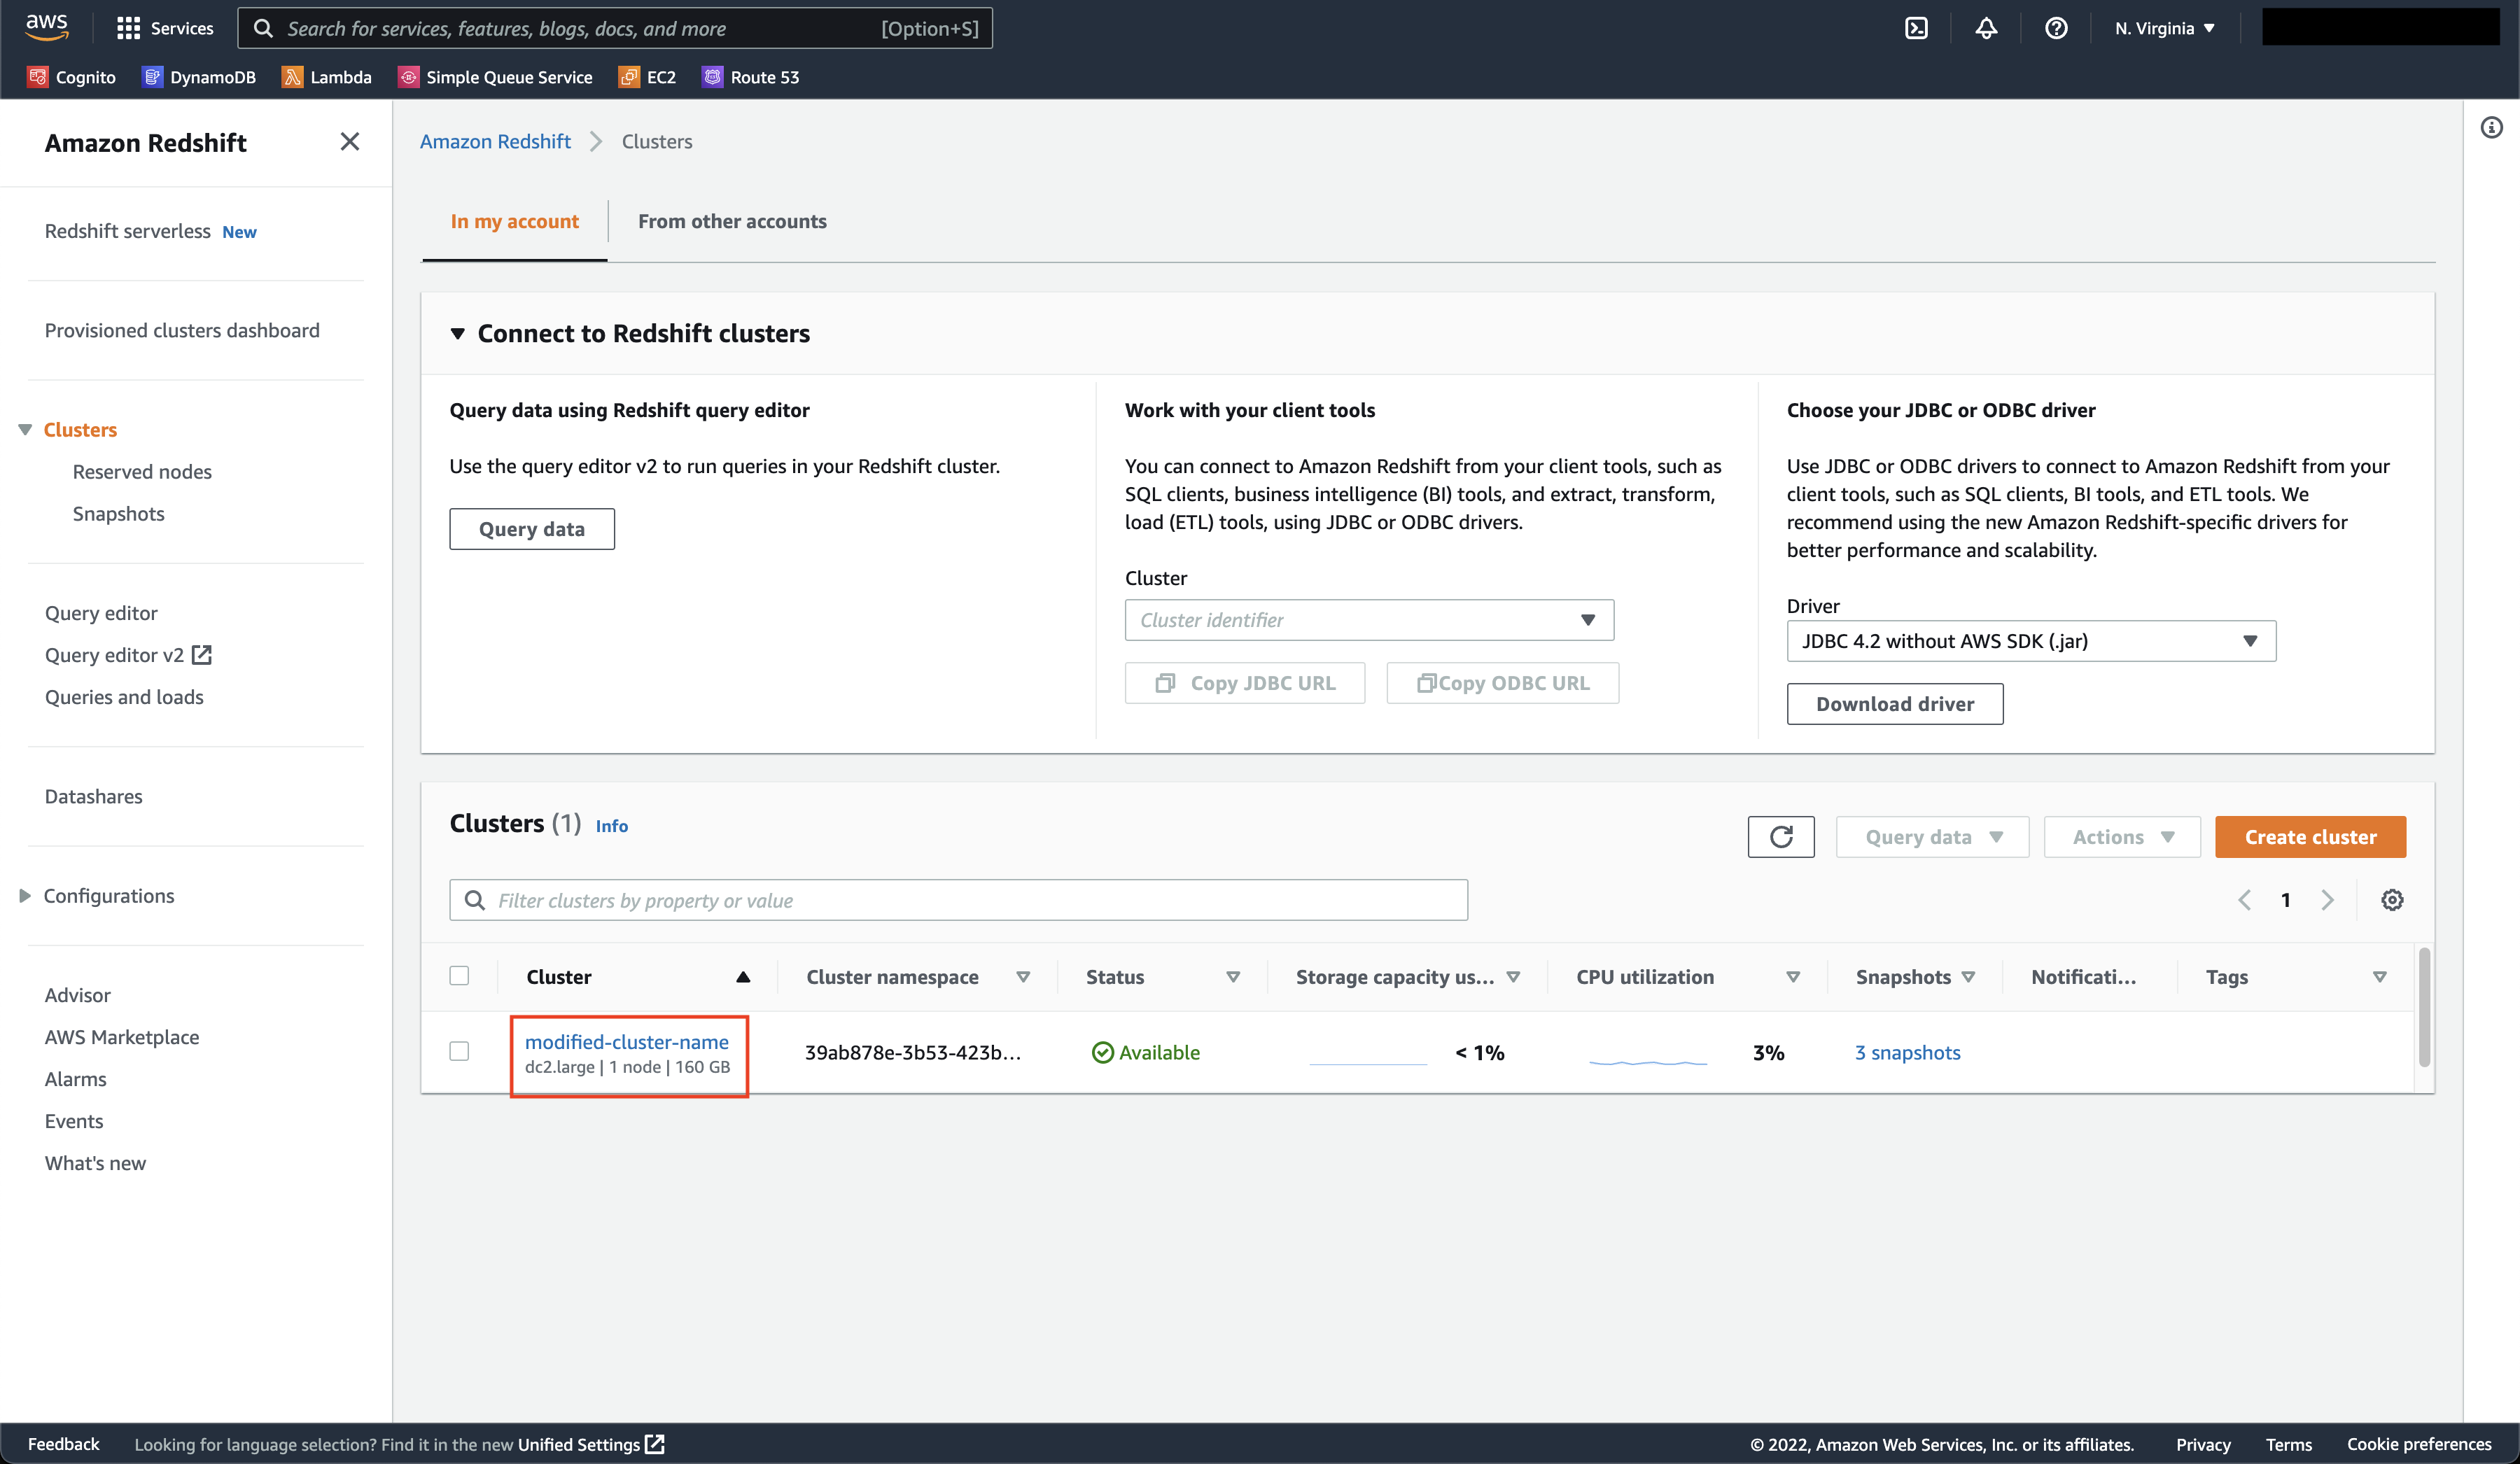Collapse Connect to Redshift clusters section
2520x1464 pixels.
point(458,333)
